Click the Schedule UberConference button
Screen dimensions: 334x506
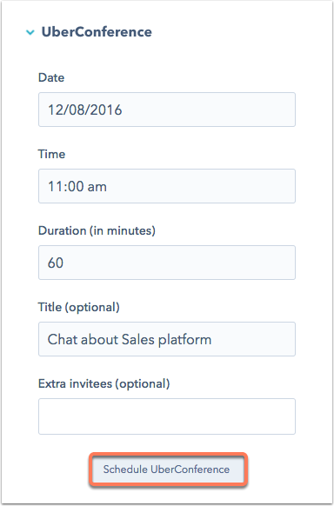(x=166, y=469)
